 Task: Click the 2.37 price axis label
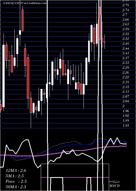(x=126, y=58)
